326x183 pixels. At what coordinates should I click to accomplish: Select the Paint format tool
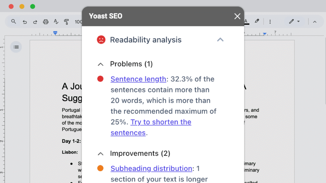coord(66,22)
